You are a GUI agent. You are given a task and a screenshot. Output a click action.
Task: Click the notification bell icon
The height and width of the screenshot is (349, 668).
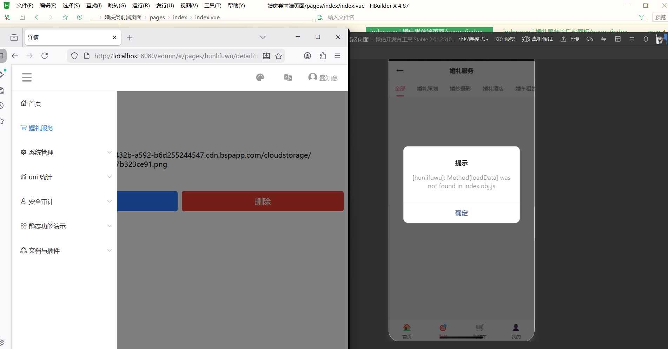(646, 39)
